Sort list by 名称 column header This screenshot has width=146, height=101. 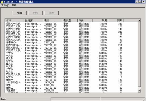point(15,21)
